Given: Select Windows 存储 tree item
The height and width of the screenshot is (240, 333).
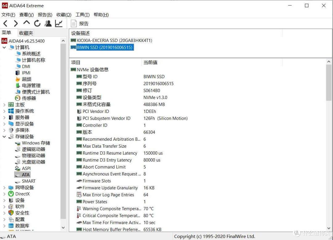Looking at the screenshot, I should (33, 143).
